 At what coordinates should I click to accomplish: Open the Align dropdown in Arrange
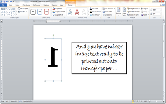144,9
